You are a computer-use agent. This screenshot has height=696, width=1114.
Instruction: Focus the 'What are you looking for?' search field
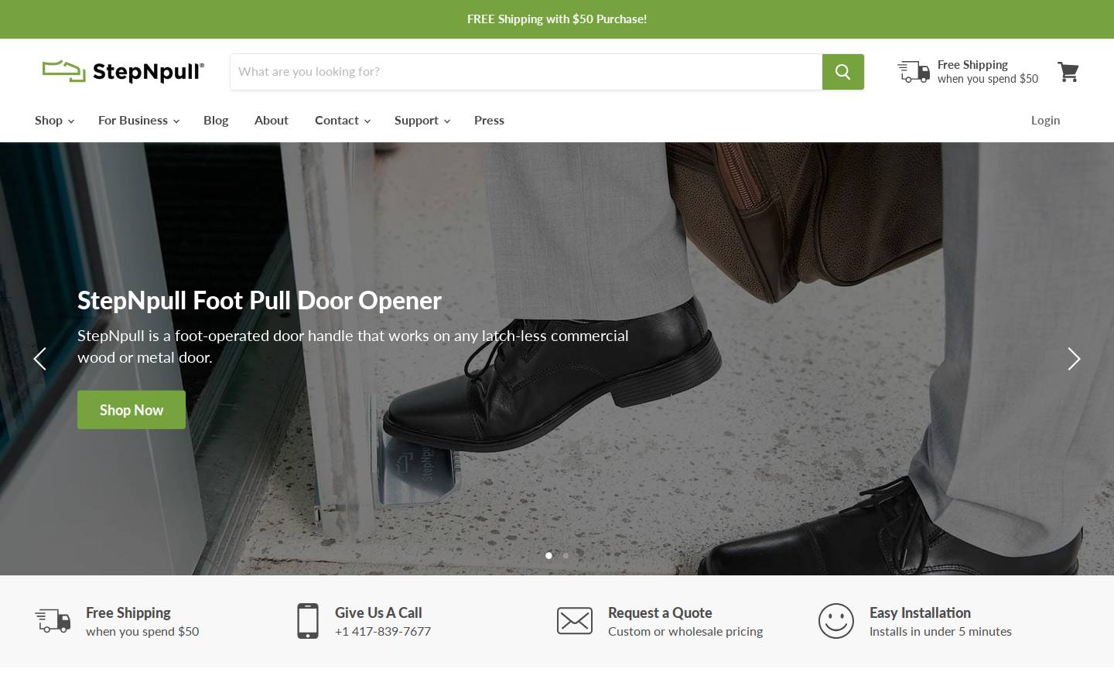pyautogui.click(x=526, y=72)
